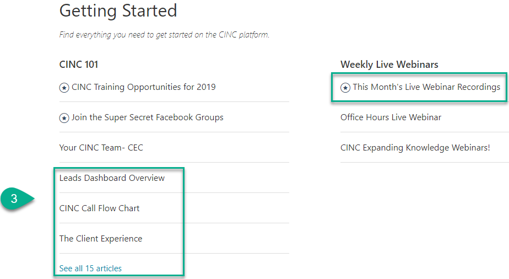Select the Weekly Live Webinars section heading
Image resolution: width=509 pixels, height=279 pixels.
[x=389, y=65]
